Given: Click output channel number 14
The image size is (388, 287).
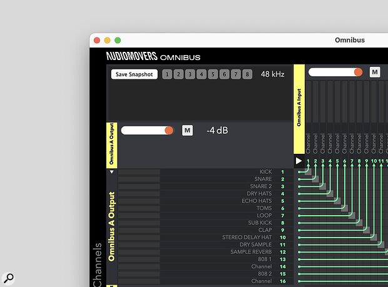Looking at the screenshot, I should (283, 267).
